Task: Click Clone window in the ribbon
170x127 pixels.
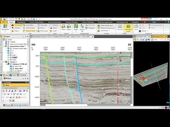Action: 29,28
